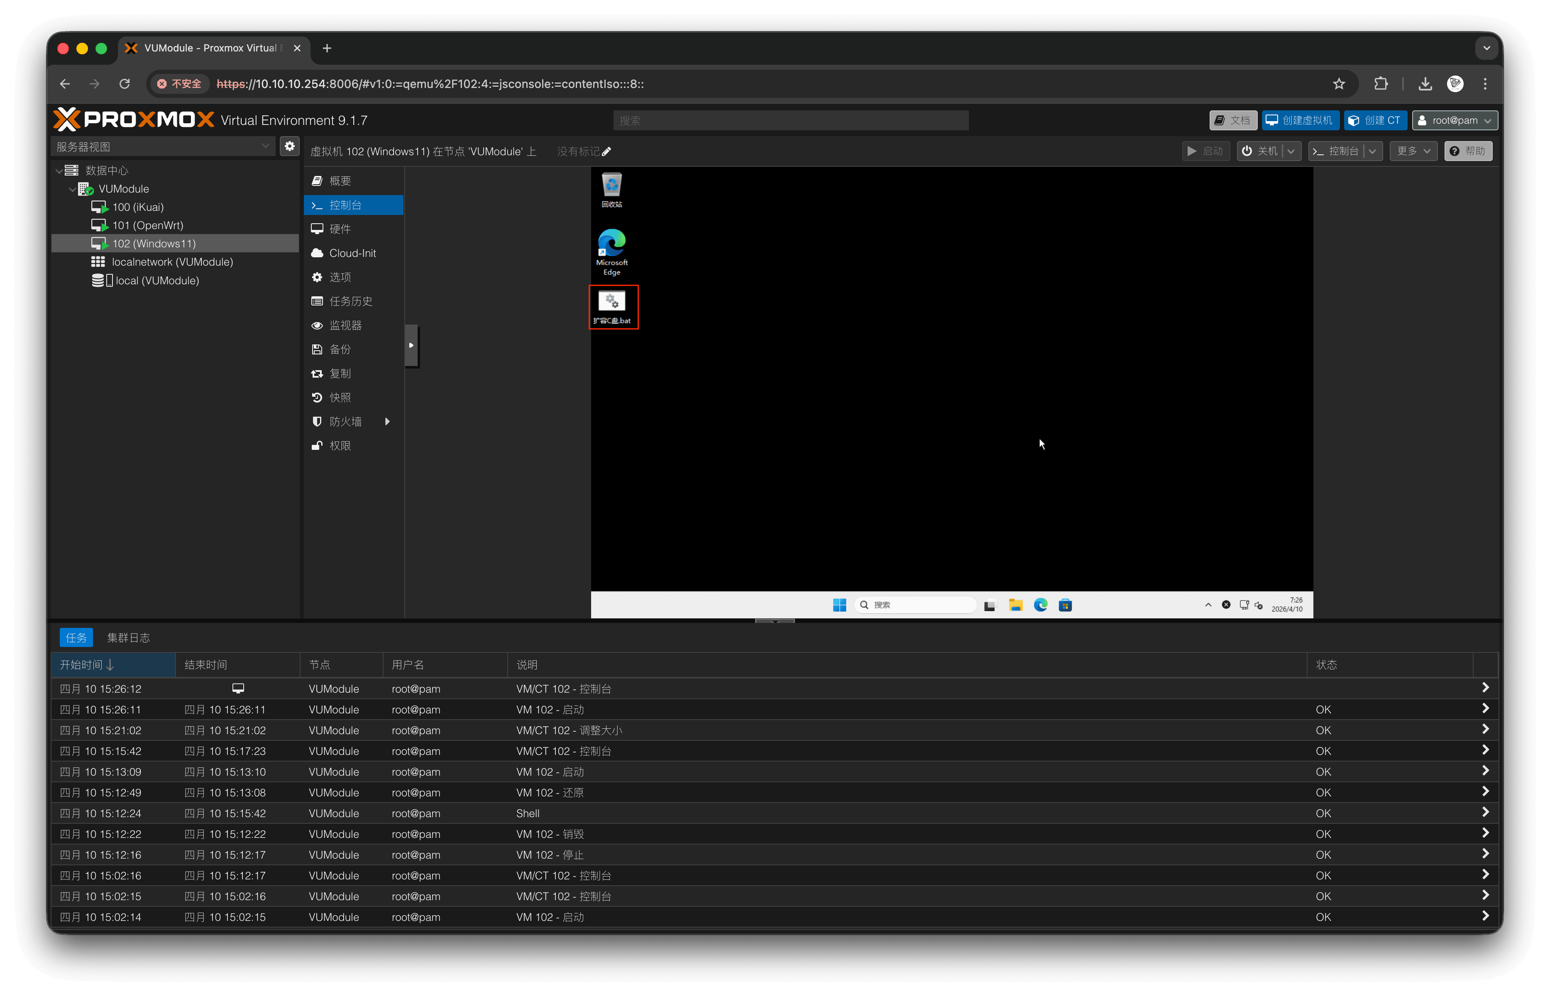This screenshot has width=1550, height=996.
Task: Expand the noVNC side panel handle
Action: [x=411, y=345]
